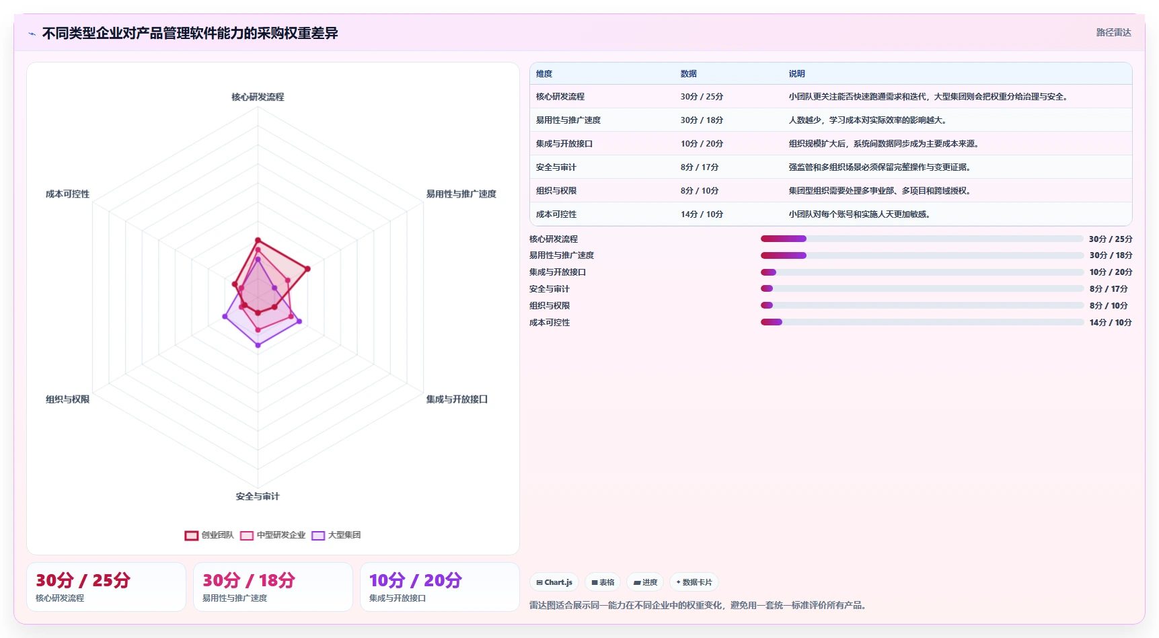
Task: Click the 数据卡片 tag chip
Action: [x=694, y=582]
